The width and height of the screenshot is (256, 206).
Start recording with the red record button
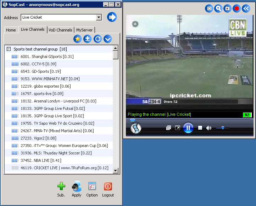pos(237,8)
